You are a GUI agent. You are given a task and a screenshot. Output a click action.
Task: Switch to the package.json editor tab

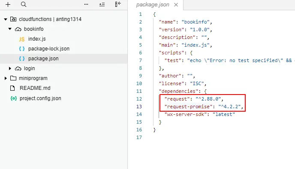pos(153,5)
